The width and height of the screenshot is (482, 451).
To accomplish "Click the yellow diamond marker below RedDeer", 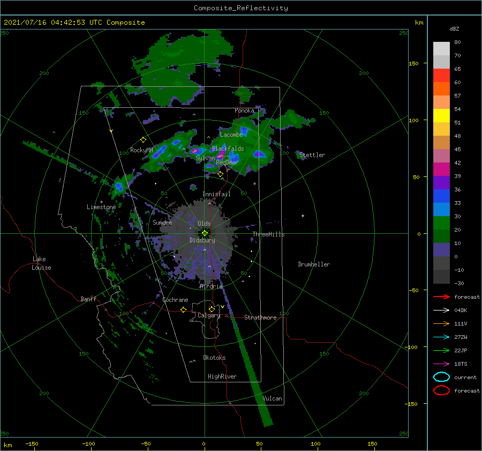I will (x=220, y=174).
